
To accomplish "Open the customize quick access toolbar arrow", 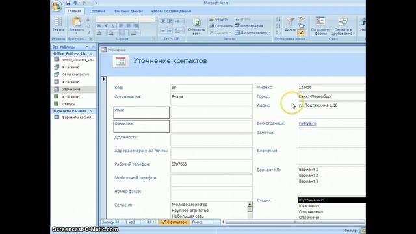I will 97,3.
